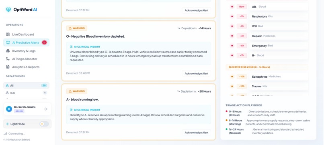The height and width of the screenshot is (145, 324).
Task: Select the All departments filter
Action: (x=27, y=85)
